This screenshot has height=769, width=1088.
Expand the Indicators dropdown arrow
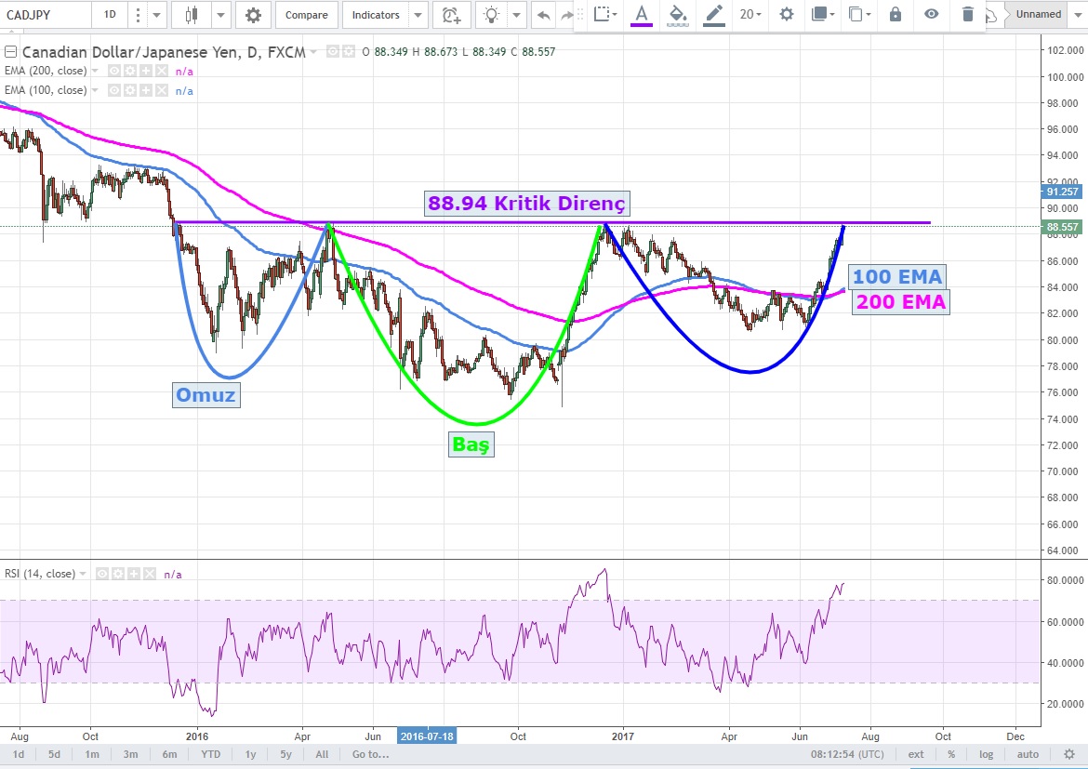tap(418, 15)
